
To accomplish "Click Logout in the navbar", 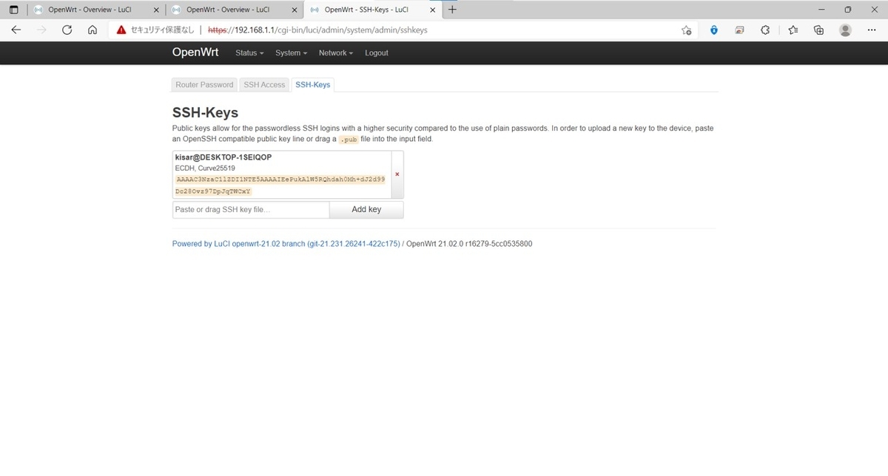I will (376, 53).
